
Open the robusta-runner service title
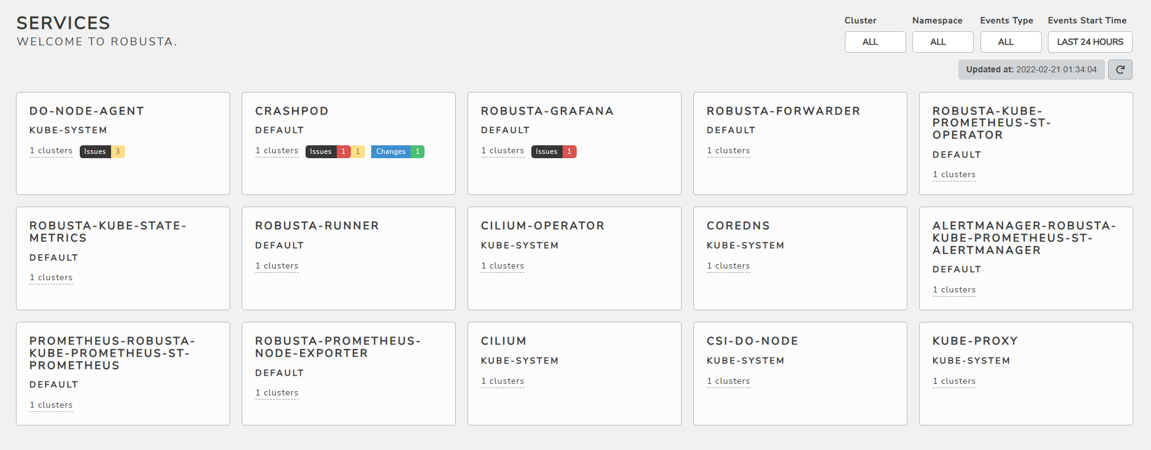tap(317, 226)
